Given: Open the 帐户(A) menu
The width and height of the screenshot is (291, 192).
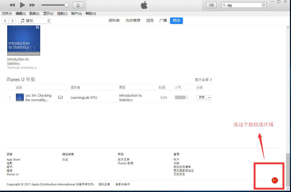Looking at the screenshot, I should 77,13.
